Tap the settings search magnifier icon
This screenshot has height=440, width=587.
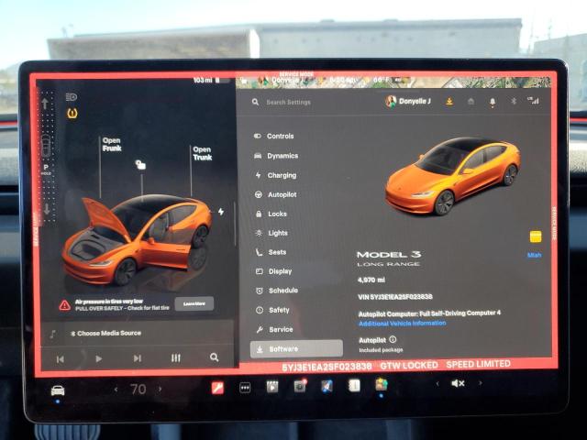coord(255,102)
